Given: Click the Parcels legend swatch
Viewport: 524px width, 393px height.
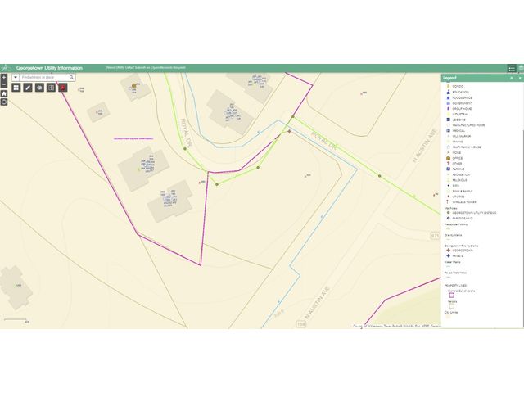Looking at the screenshot, I should coord(451,306).
